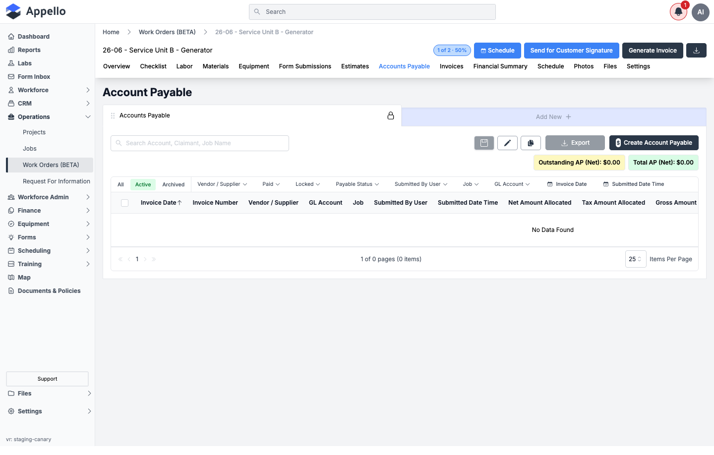The width and height of the screenshot is (714, 455).
Task: Open the GL Account filter dropdown
Action: click(512, 184)
